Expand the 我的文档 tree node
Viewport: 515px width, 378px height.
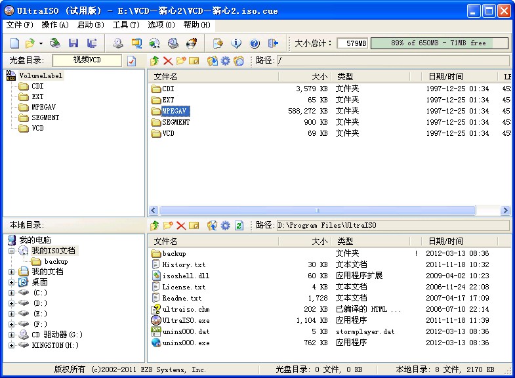click(x=12, y=272)
